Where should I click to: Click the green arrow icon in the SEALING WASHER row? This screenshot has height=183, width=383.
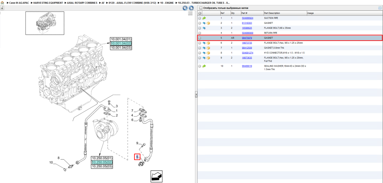pos(204,66)
